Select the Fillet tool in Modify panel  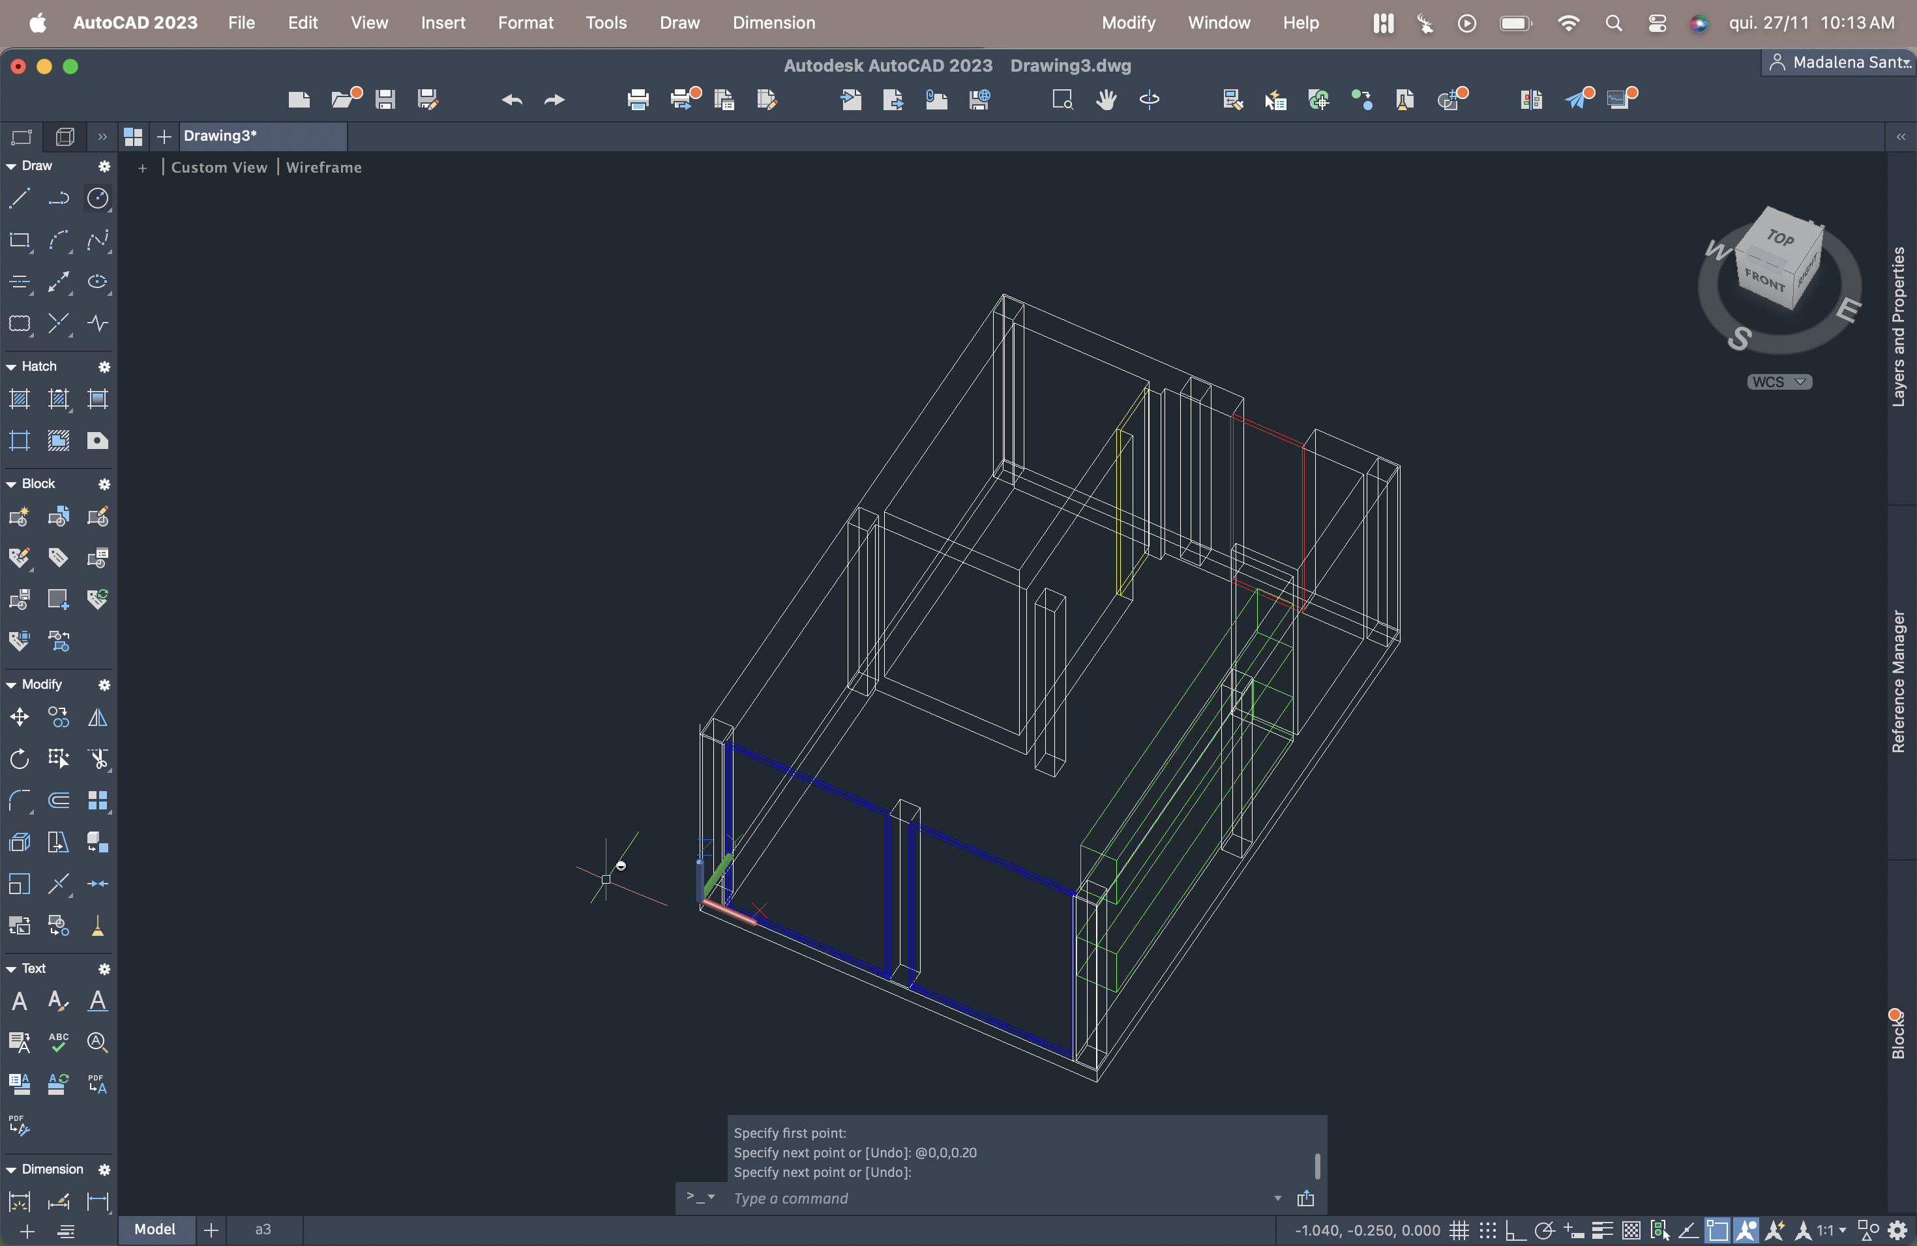tap(20, 800)
